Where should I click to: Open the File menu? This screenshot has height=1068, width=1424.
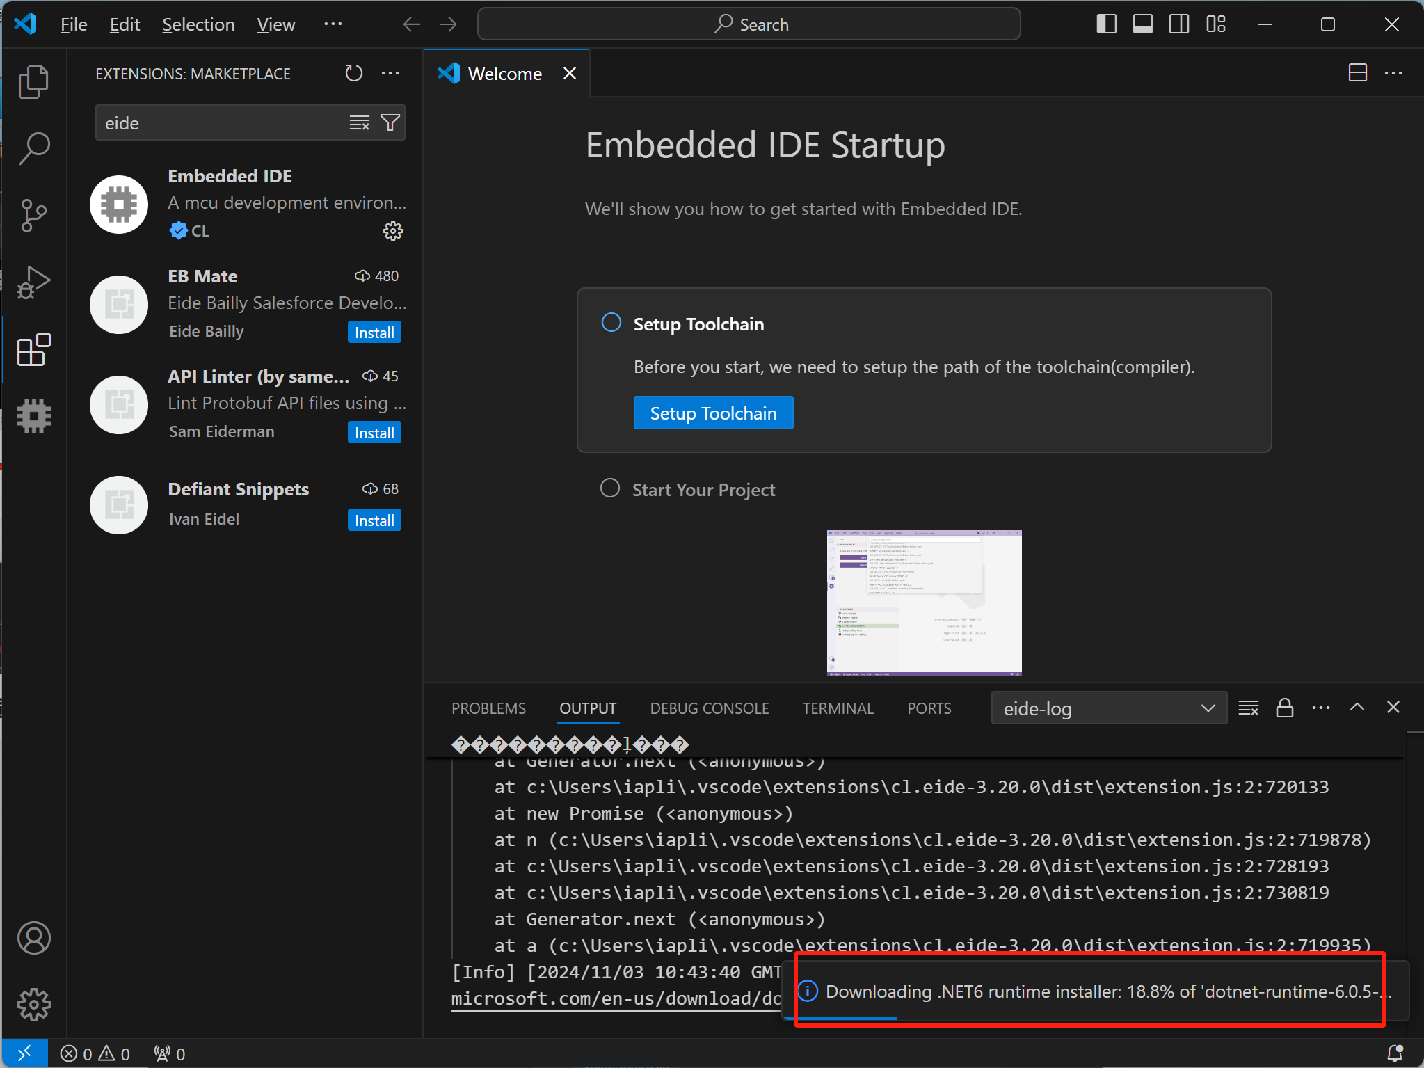pos(74,24)
